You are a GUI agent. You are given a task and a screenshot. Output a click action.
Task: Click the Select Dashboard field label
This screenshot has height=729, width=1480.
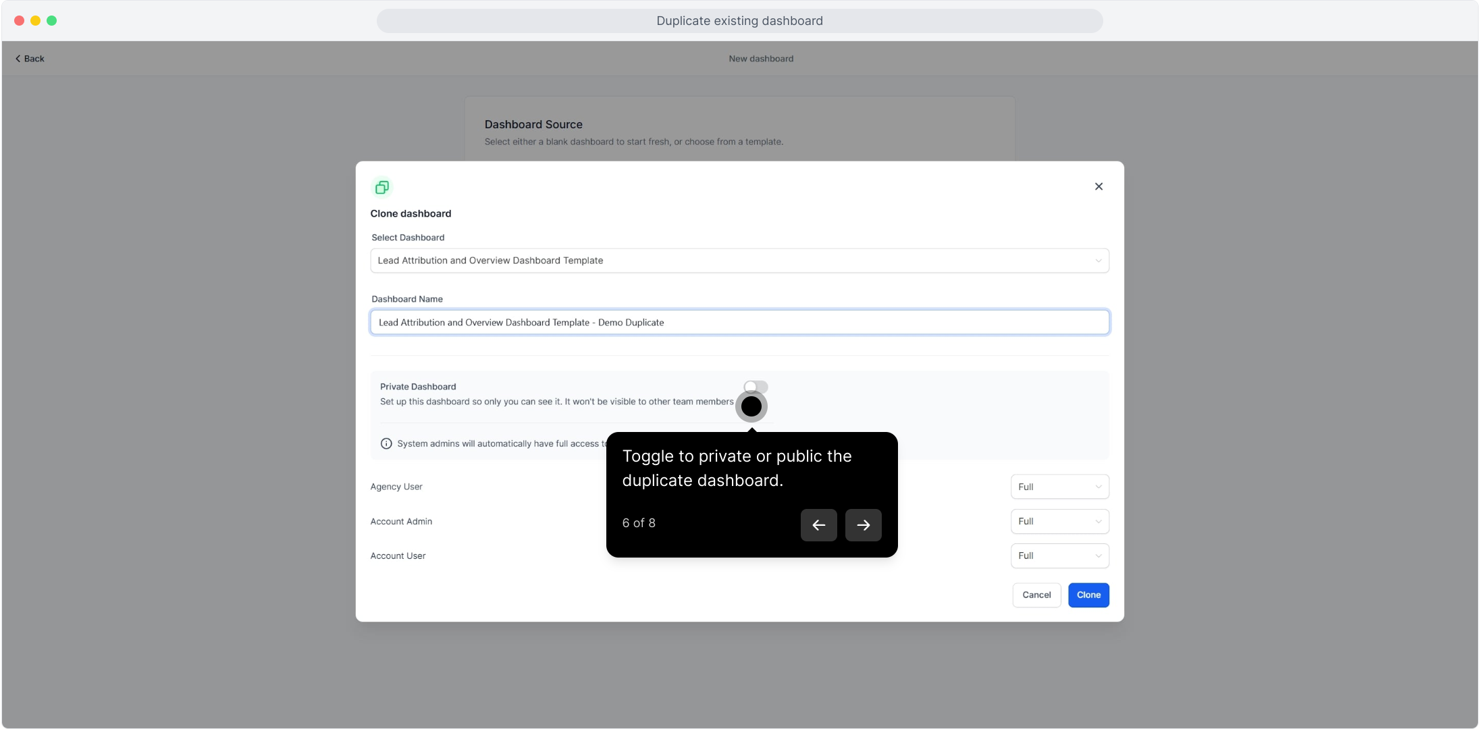pyautogui.click(x=408, y=238)
